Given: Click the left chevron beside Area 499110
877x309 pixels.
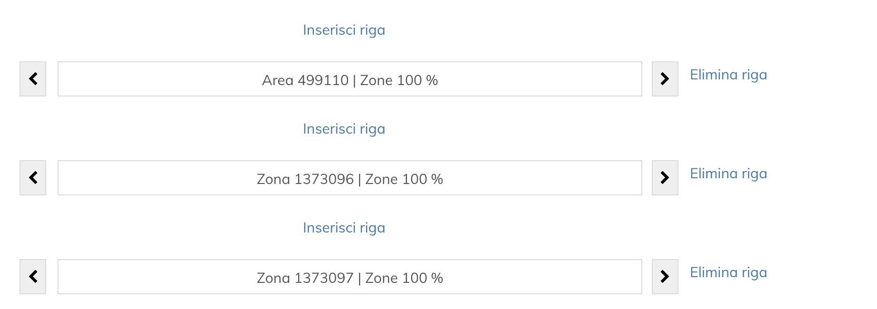Looking at the screenshot, I should click(32, 79).
